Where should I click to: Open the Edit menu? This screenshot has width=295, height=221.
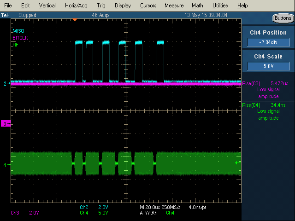25,6
